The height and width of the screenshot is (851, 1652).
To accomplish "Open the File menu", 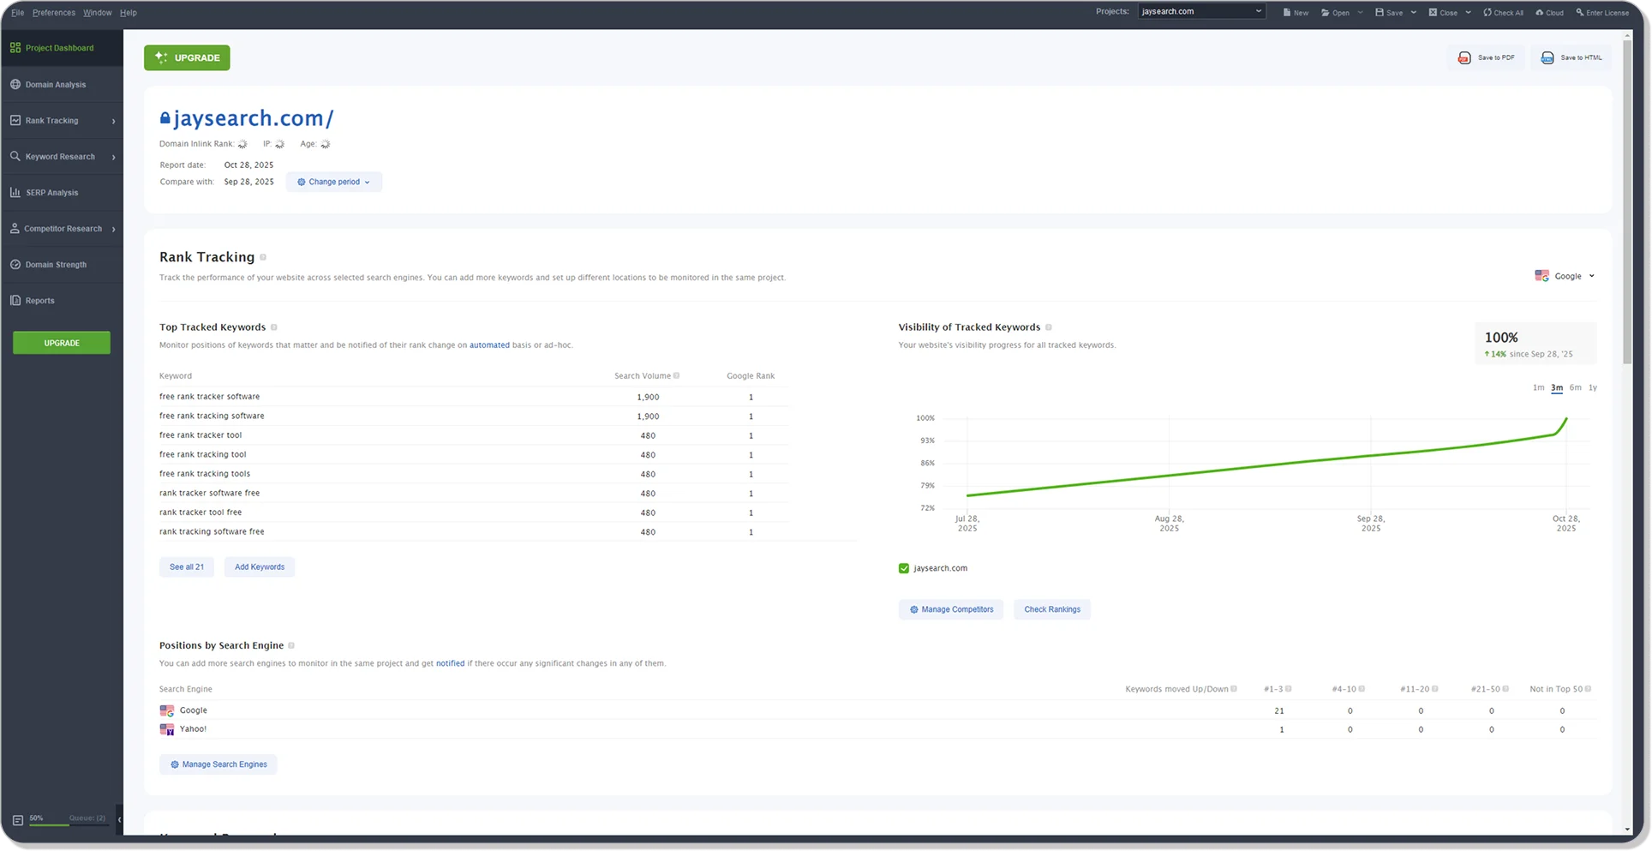I will (x=17, y=13).
